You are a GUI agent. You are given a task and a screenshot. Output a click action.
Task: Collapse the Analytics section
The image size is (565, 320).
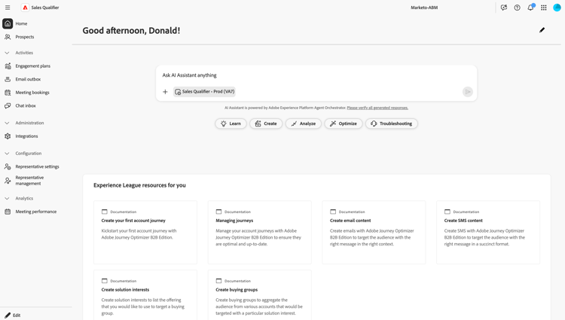7,198
